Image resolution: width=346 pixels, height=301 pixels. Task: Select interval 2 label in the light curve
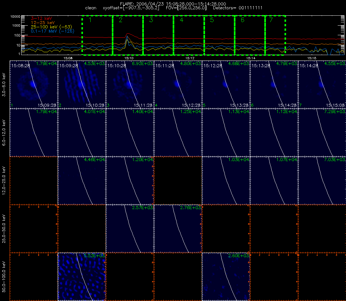(x=120, y=20)
